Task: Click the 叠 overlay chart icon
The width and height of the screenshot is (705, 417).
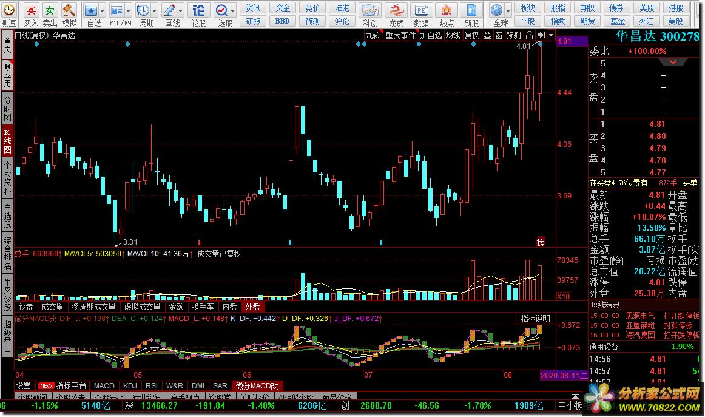Action: (487, 35)
